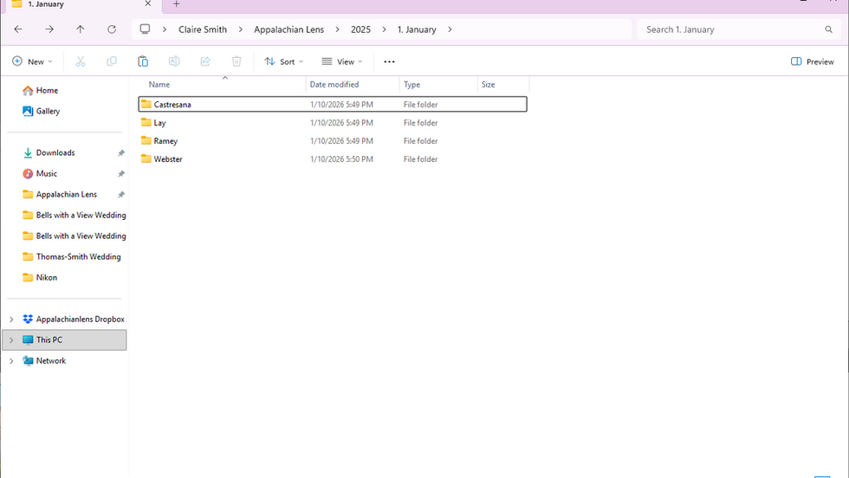
Task: Click the Delete trash icon
Action: (x=237, y=61)
